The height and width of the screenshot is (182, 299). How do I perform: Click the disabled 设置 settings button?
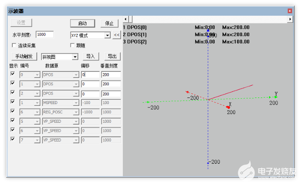pos(21,23)
